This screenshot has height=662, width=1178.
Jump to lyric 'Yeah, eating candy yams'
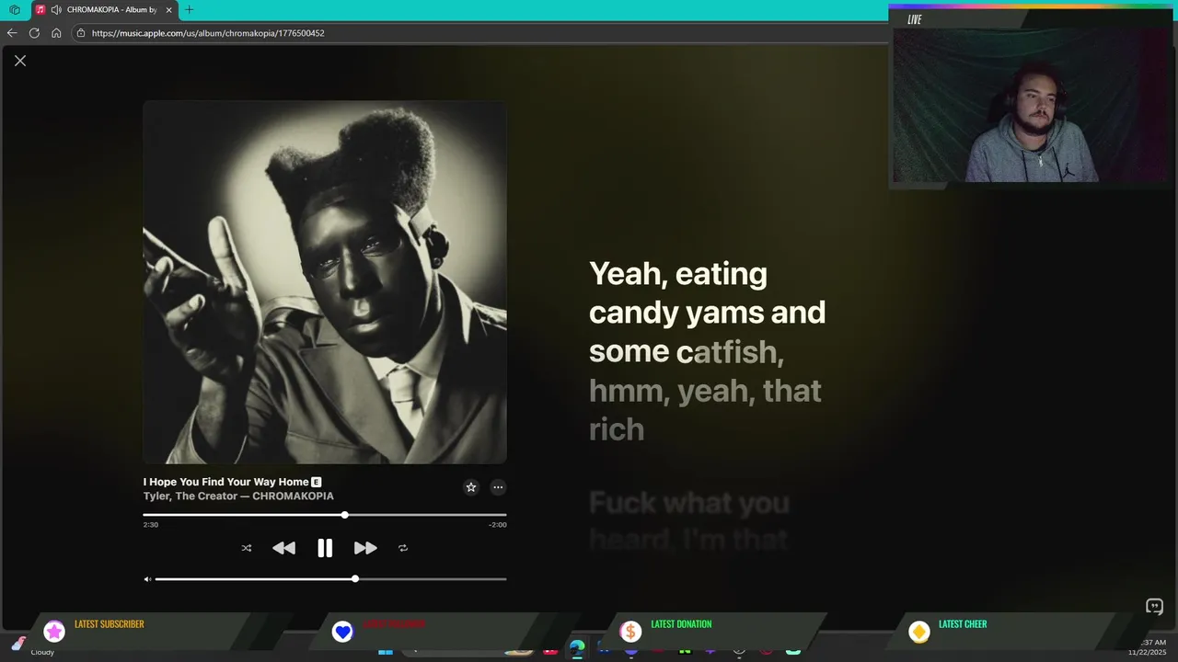(707, 351)
